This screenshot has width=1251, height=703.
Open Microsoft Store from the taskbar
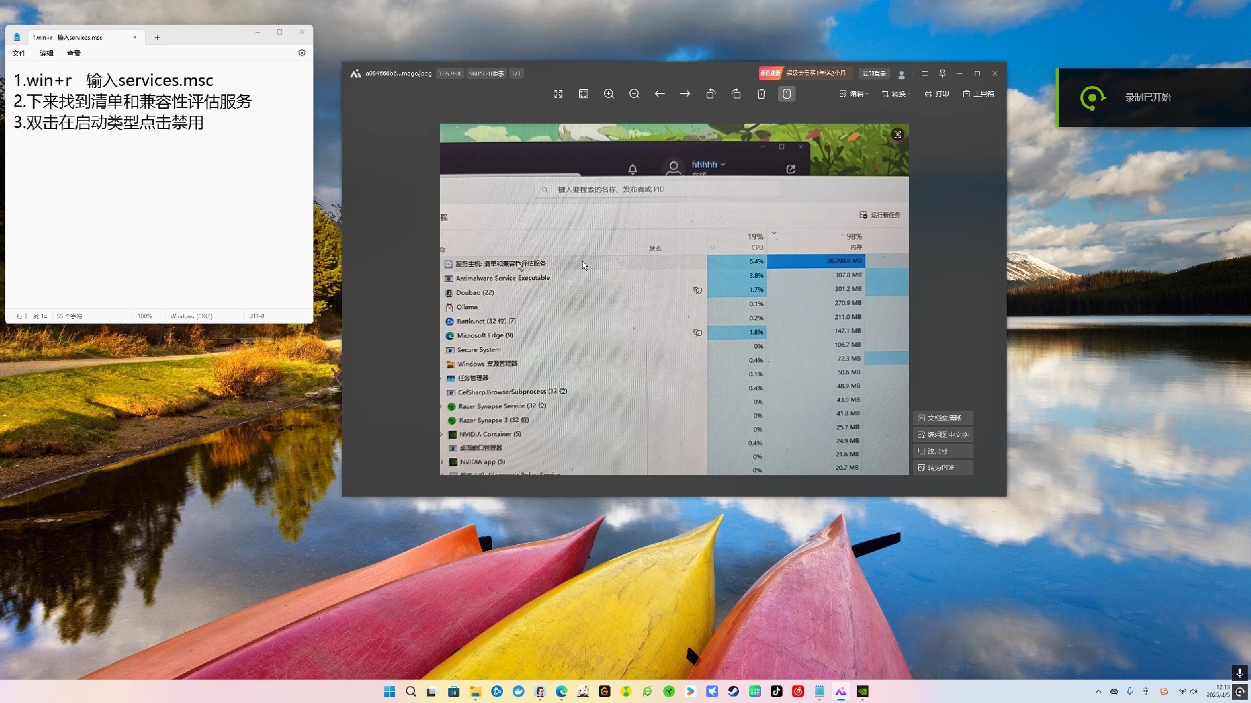[x=453, y=691]
